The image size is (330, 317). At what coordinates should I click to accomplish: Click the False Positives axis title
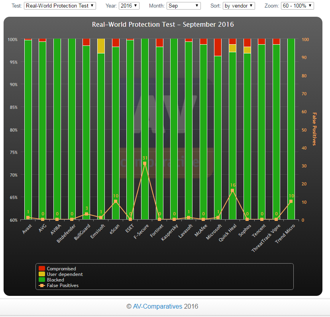pyautogui.click(x=314, y=129)
